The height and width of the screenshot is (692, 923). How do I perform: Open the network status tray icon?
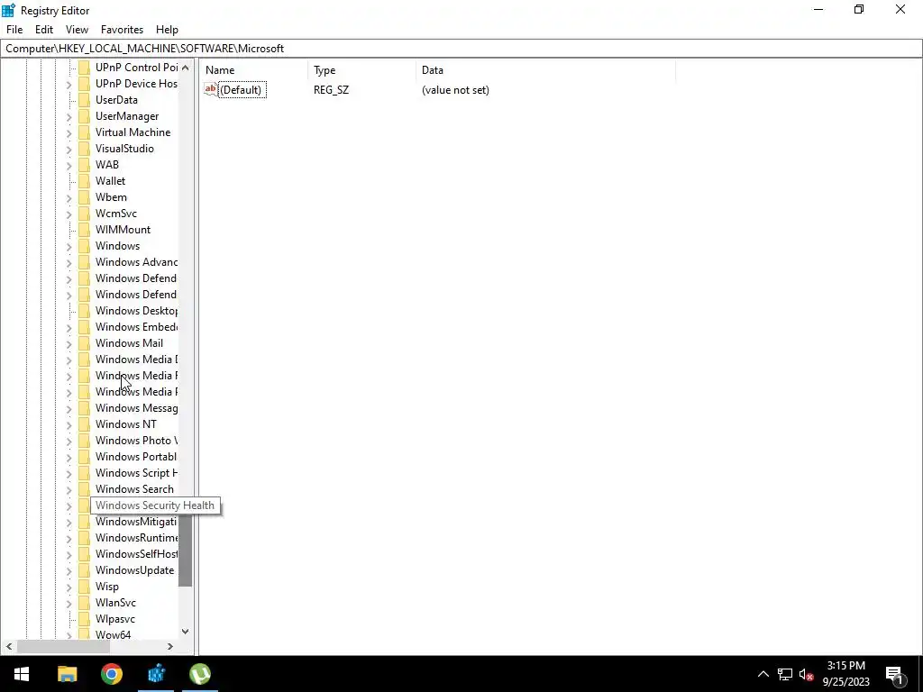point(785,674)
